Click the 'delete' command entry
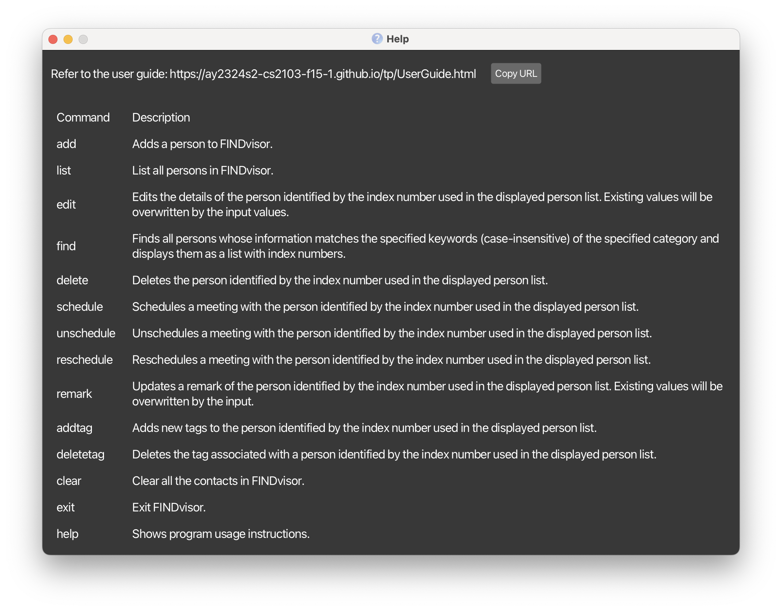The height and width of the screenshot is (611, 782). point(72,280)
